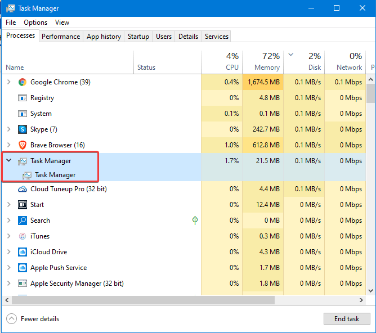Select the iCloud Drive row label

(x=48, y=252)
